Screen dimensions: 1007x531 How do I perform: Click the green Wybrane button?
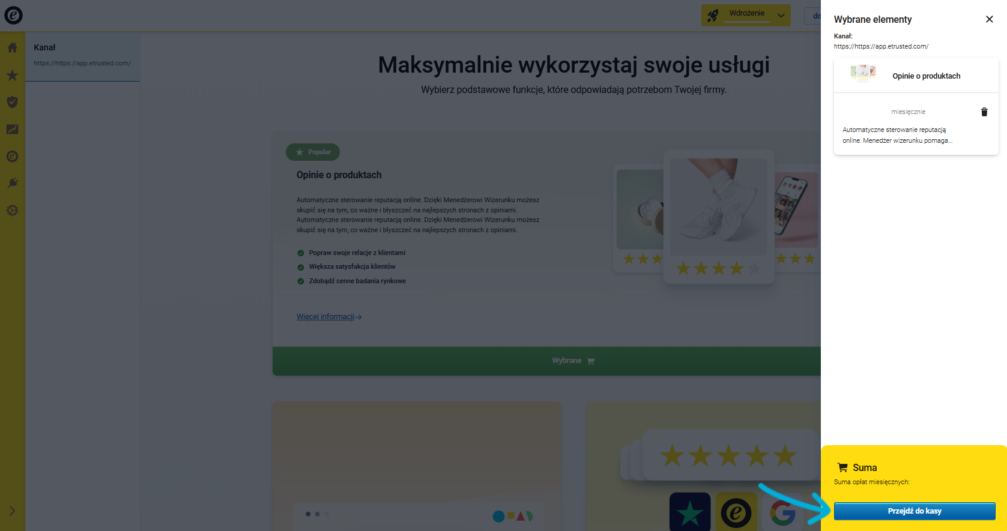546,361
